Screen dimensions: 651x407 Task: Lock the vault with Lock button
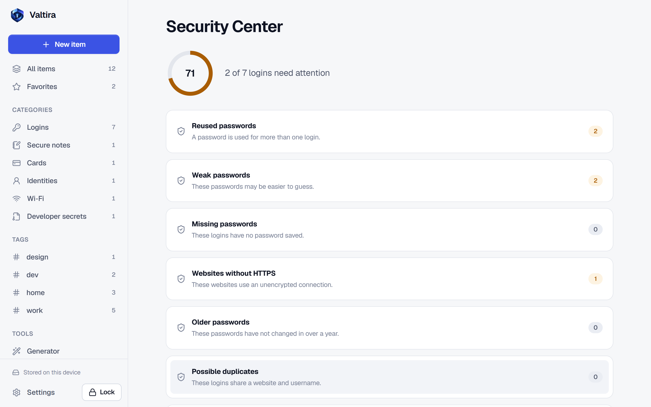pos(102,392)
